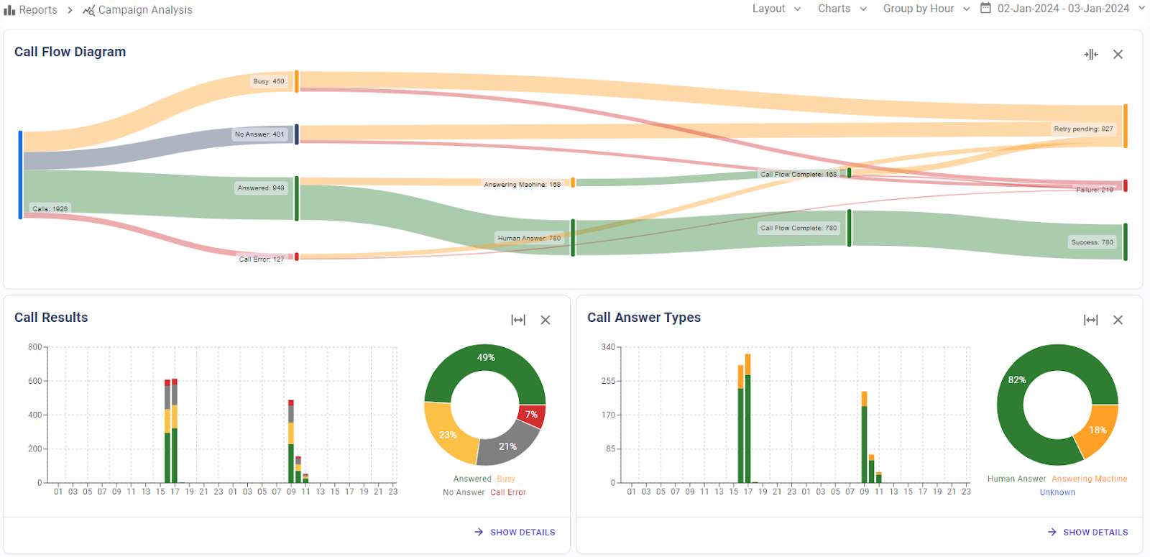Click the Charts dropdown chevron arrow
The height and width of the screenshot is (557, 1150).
point(863,9)
